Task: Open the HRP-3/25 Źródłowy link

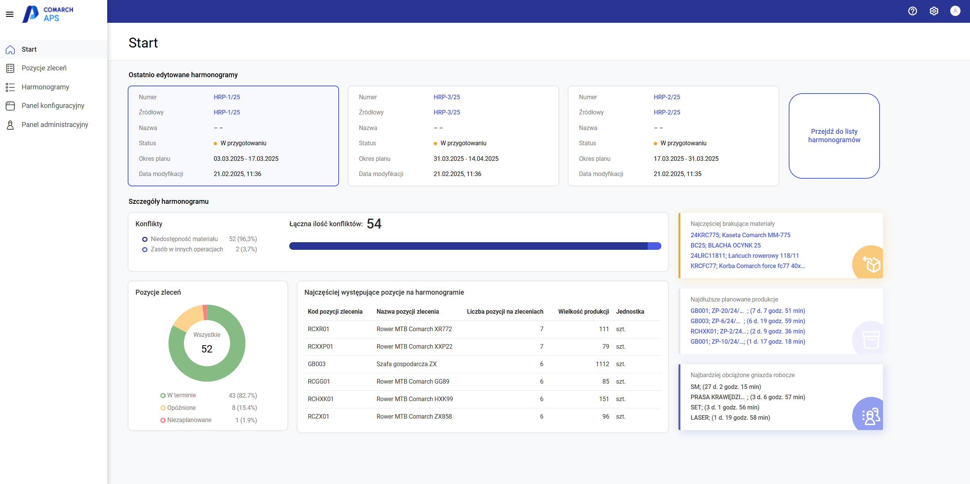Action: [x=447, y=112]
